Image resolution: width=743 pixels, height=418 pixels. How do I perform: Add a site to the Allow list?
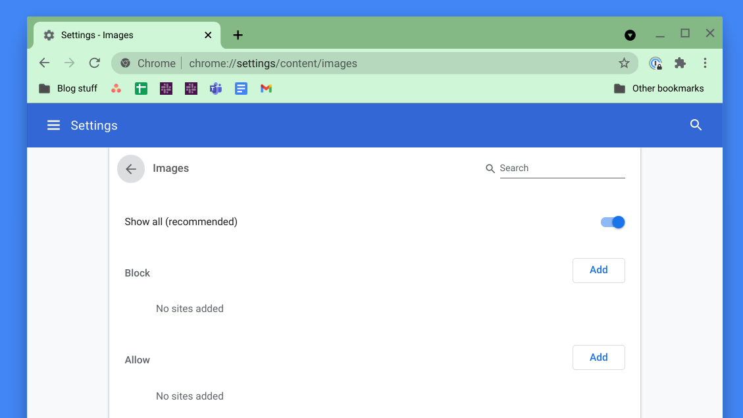pyautogui.click(x=598, y=357)
